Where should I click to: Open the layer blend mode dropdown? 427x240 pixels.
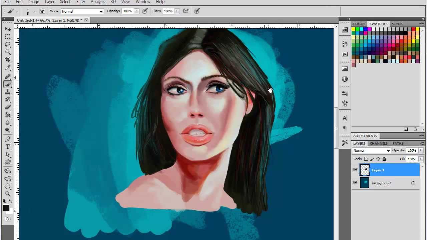(371, 151)
